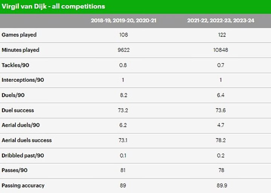Click the minutes played value 10848
Image resolution: width=271 pixels, height=193 pixels.
[x=221, y=50]
